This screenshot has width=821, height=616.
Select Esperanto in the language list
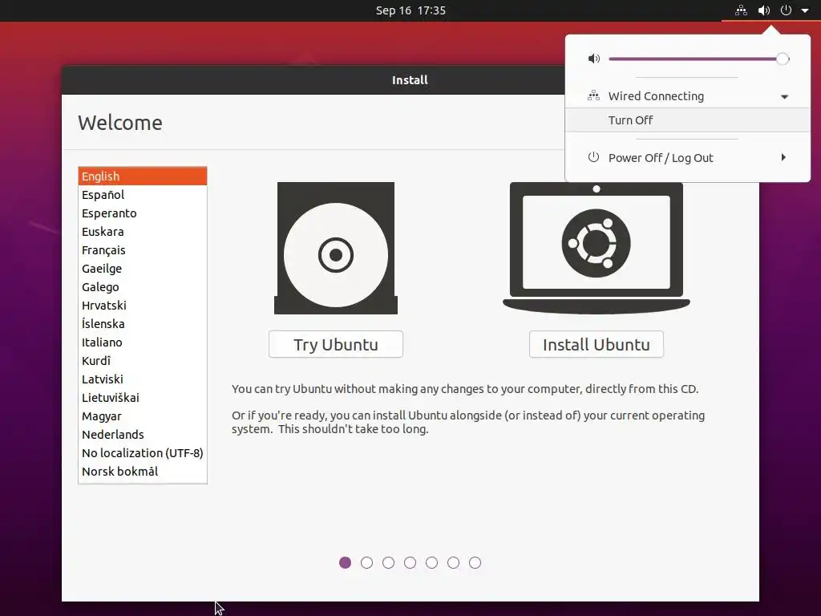coord(143,213)
